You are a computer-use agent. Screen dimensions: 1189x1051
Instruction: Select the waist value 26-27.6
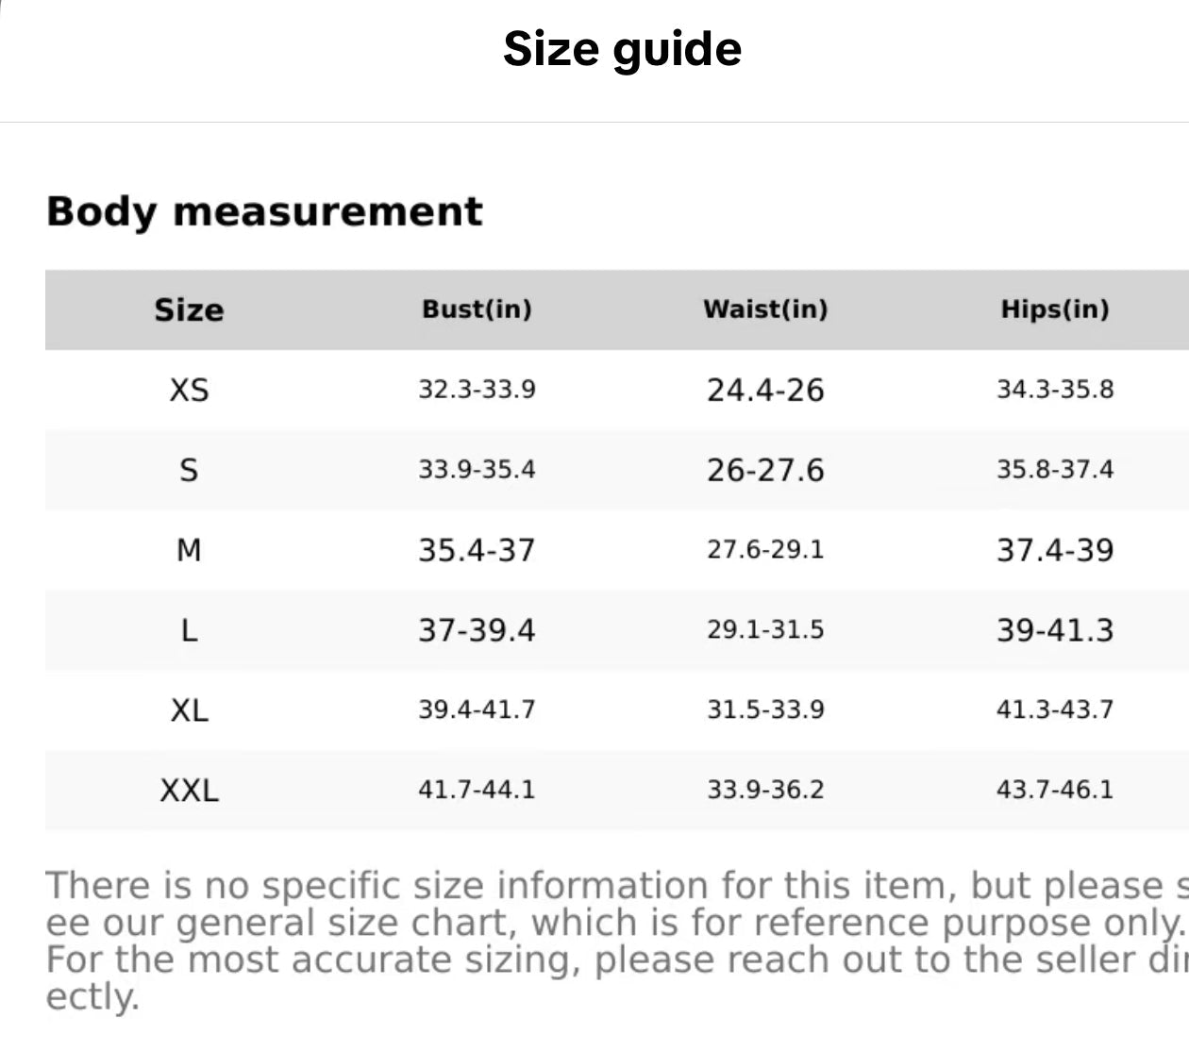pyautogui.click(x=765, y=470)
